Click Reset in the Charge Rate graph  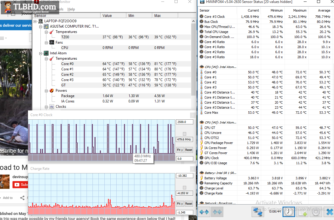point(189,204)
